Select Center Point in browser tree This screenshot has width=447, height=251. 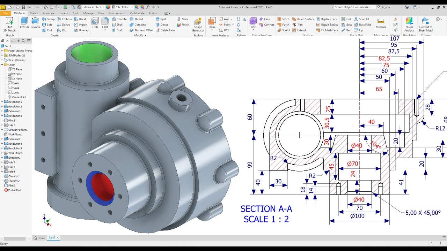click(17, 97)
